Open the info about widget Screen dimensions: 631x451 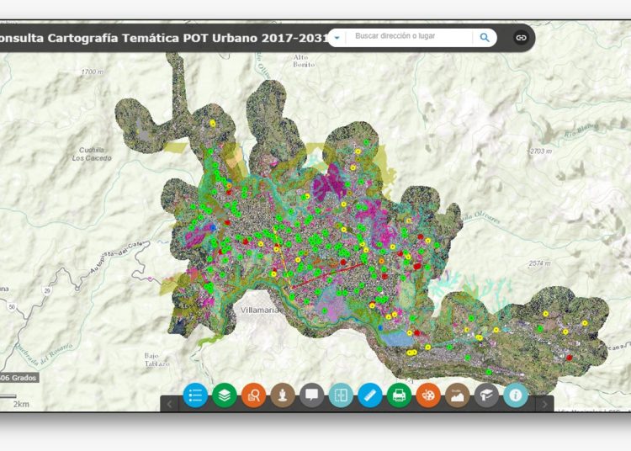click(x=516, y=395)
